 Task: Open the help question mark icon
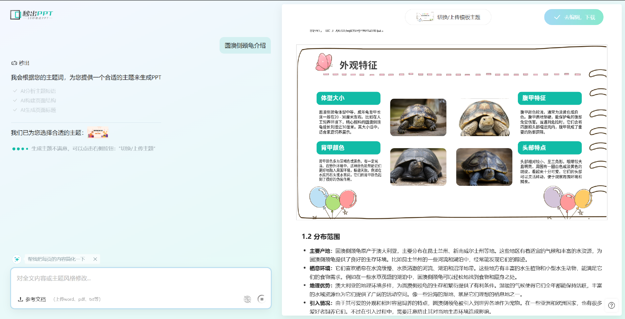[612, 306]
